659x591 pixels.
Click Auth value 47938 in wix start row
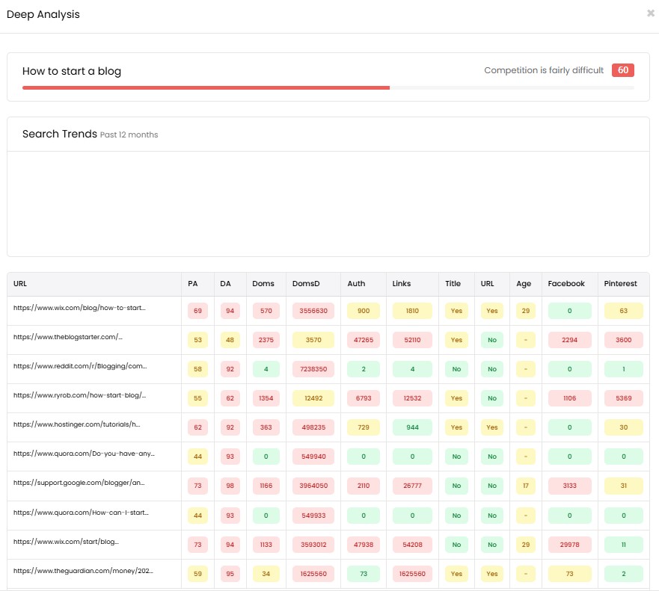click(x=364, y=545)
